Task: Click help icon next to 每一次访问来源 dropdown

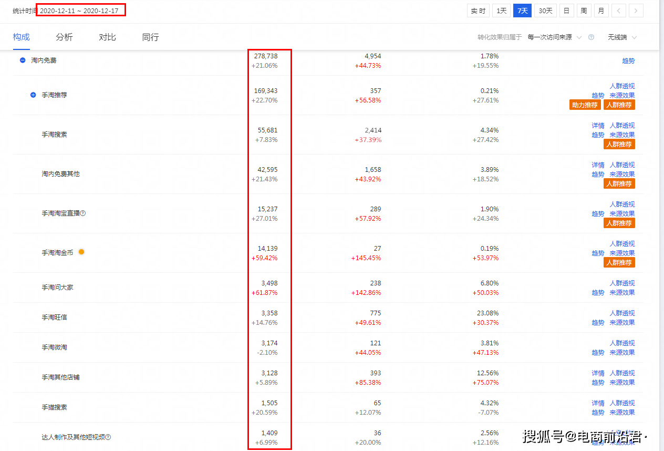Action: (x=591, y=37)
